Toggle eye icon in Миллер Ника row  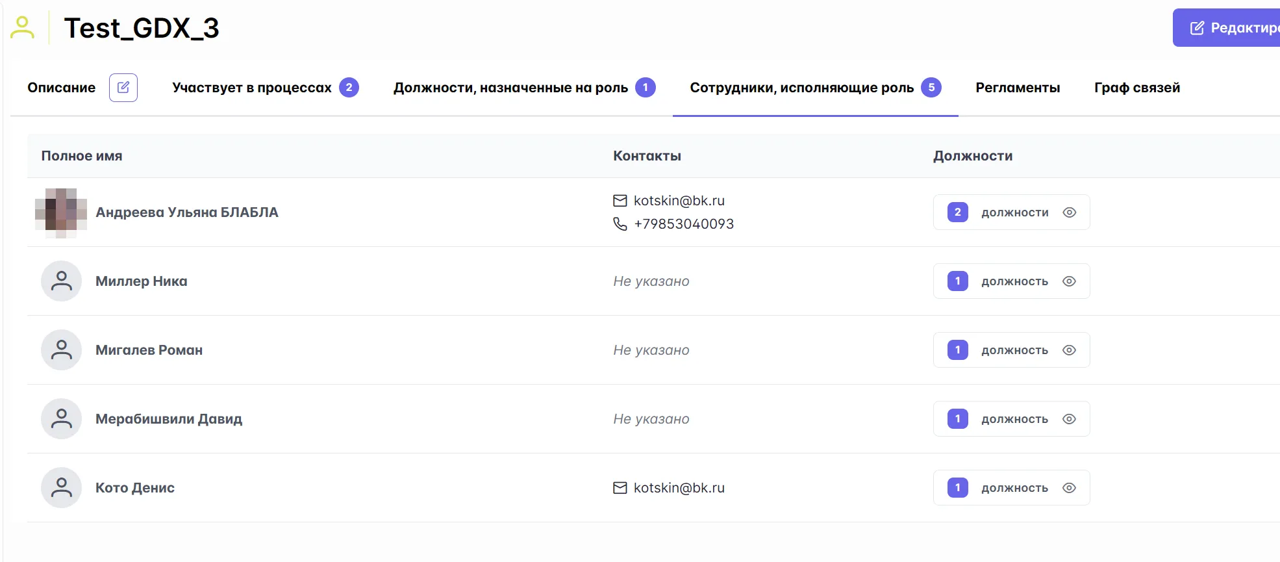point(1069,281)
